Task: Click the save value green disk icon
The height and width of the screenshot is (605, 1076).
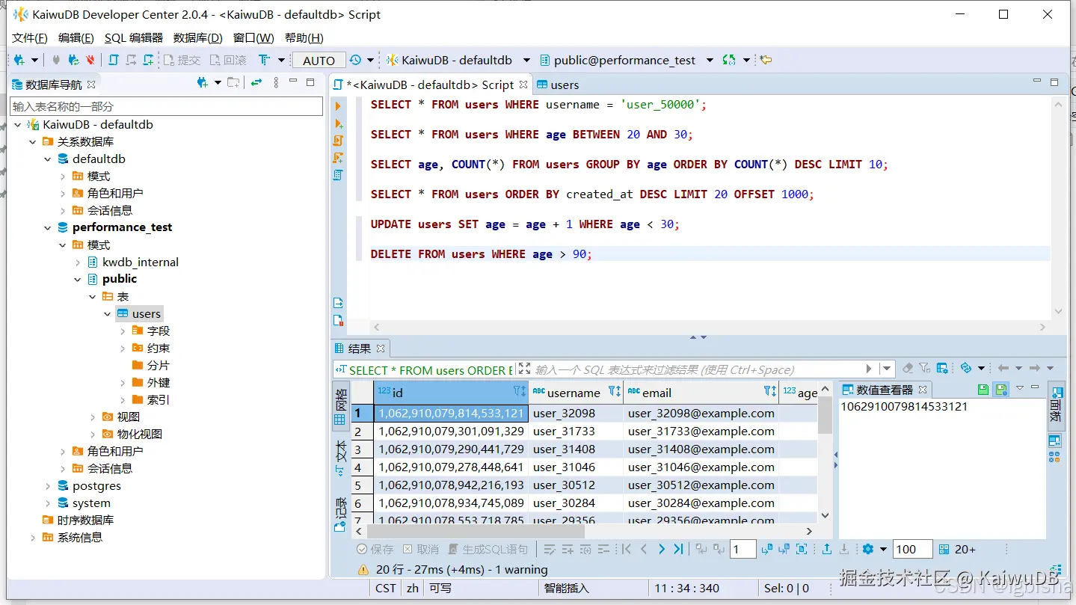Action: click(983, 389)
